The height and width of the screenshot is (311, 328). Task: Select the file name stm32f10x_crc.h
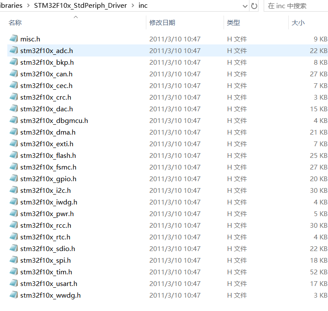[46, 97]
